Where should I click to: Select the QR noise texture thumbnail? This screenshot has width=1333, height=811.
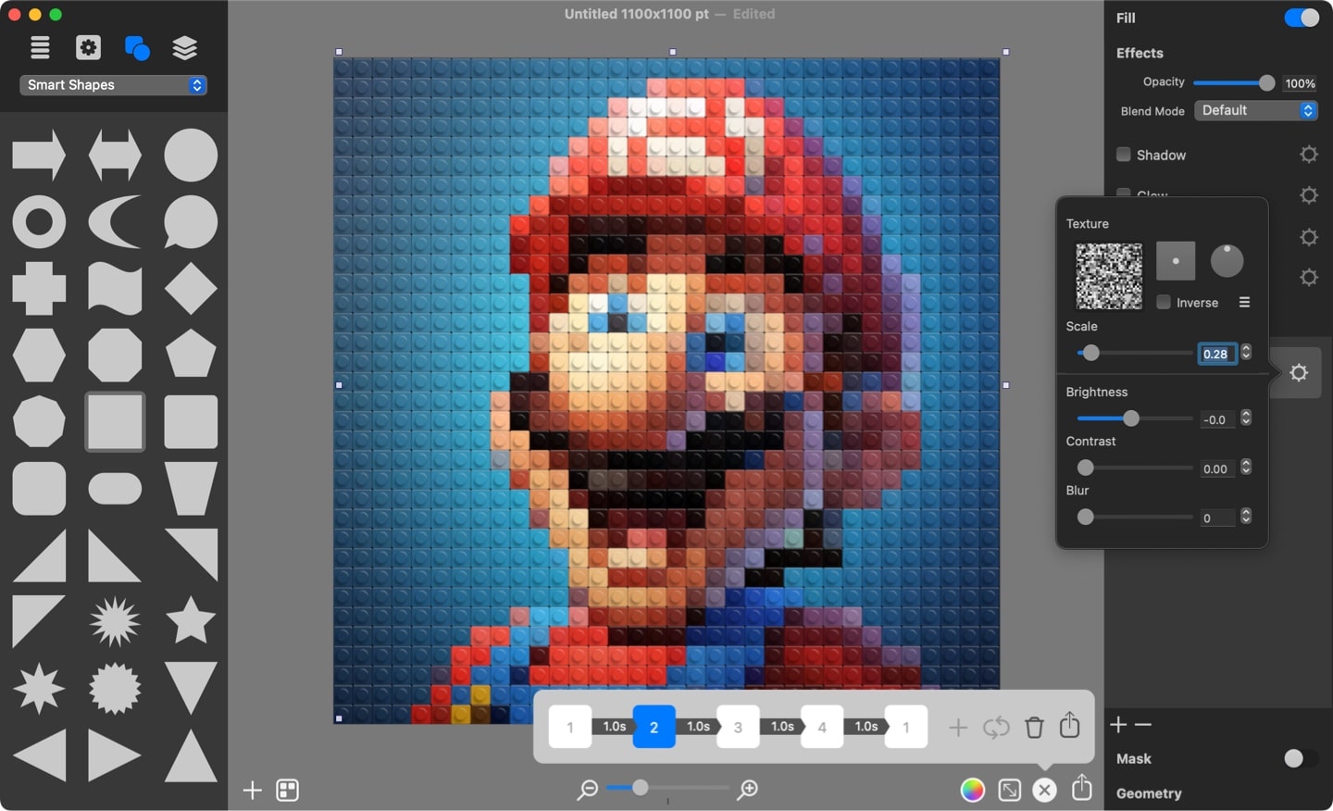[1109, 276]
